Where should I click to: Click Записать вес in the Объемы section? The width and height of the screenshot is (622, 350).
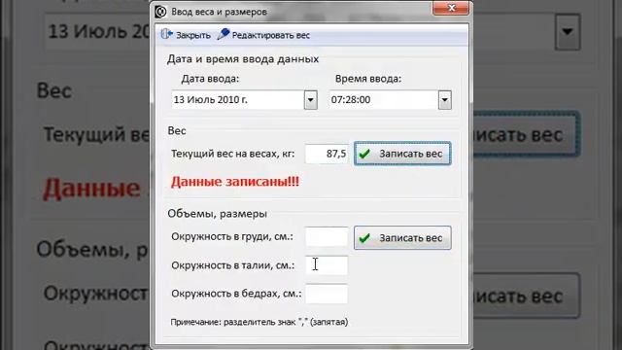pyautogui.click(x=402, y=237)
